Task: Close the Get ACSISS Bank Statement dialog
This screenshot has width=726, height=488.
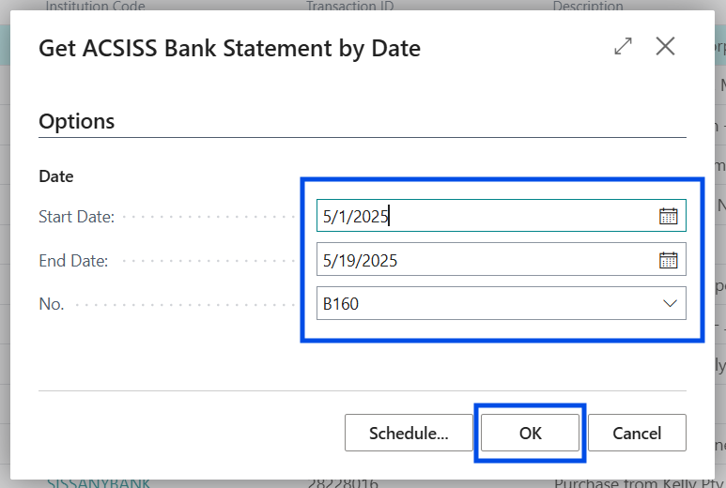Action: pos(665,47)
